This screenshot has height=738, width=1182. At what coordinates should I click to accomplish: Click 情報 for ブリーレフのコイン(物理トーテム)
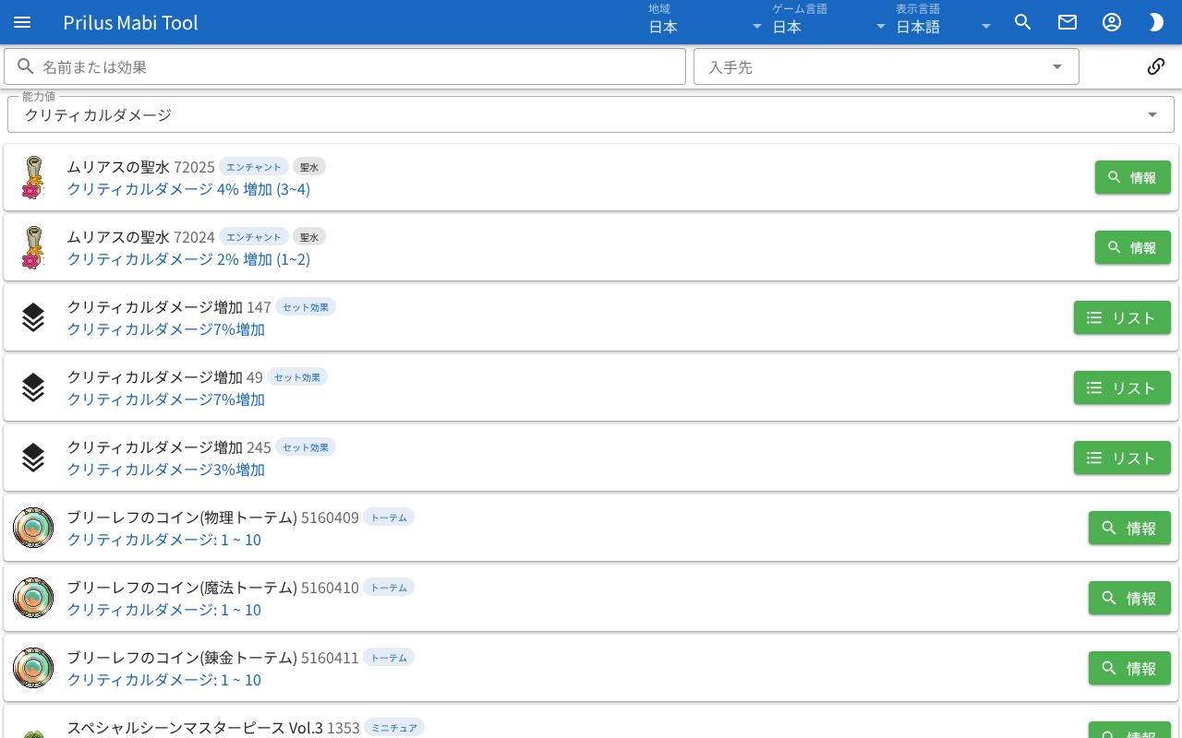pyautogui.click(x=1129, y=528)
